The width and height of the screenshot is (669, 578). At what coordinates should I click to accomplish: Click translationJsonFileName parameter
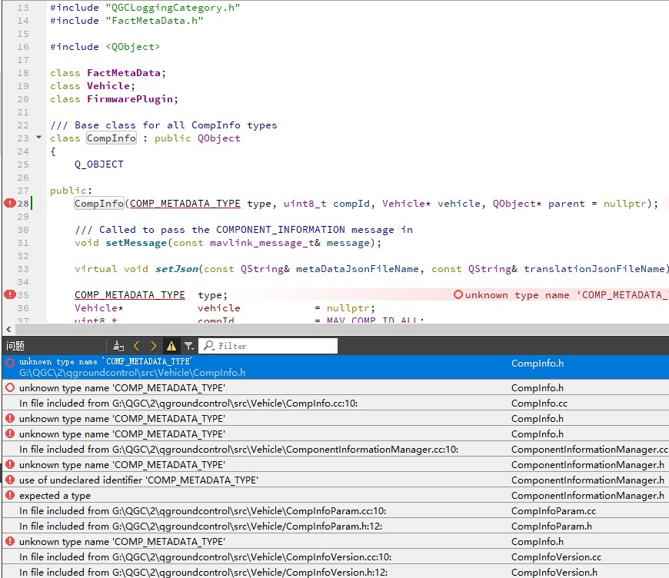pyautogui.click(x=594, y=269)
